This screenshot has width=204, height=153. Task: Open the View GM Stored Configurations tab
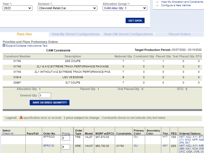click(x=128, y=34)
